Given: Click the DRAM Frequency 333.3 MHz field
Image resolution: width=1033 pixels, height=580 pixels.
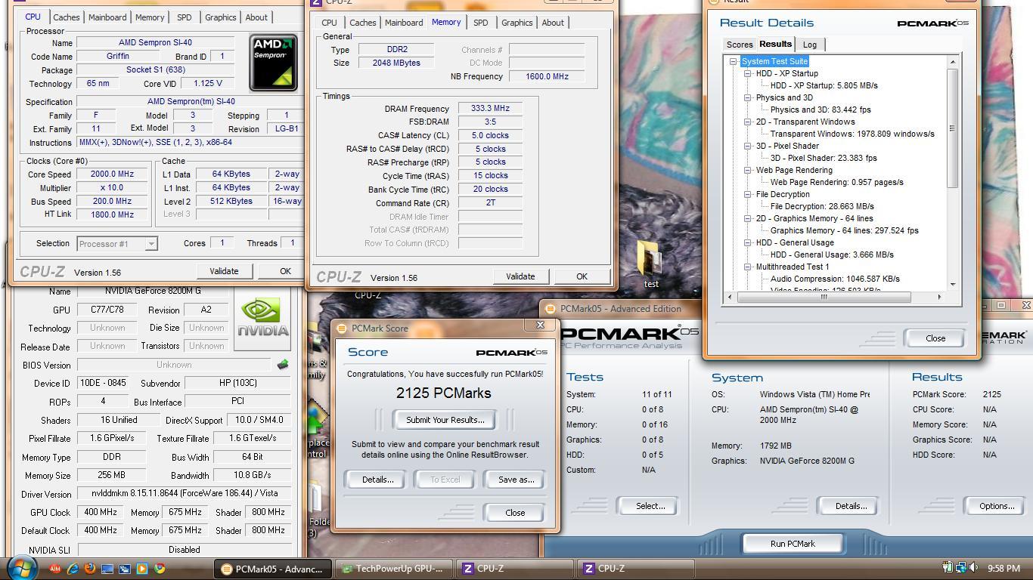Looking at the screenshot, I should point(490,109).
